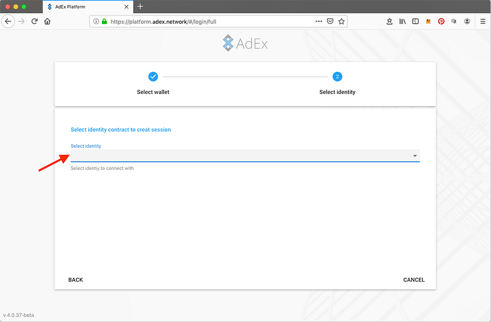The image size is (491, 322).
Task: Open the bookmarks tray toolbar icon
Action: coord(389,21)
